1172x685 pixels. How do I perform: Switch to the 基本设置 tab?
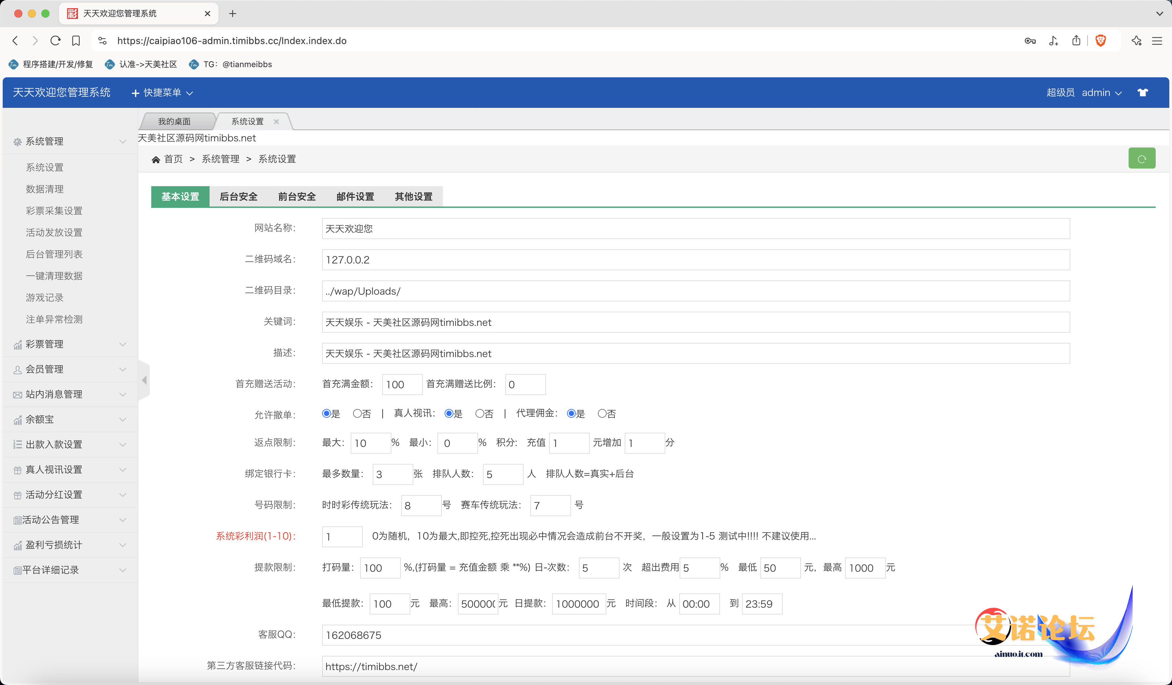click(180, 197)
